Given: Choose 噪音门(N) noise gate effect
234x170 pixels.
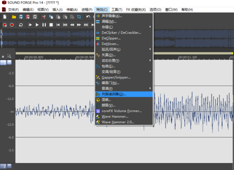Looking at the screenshot, I should [124, 83].
